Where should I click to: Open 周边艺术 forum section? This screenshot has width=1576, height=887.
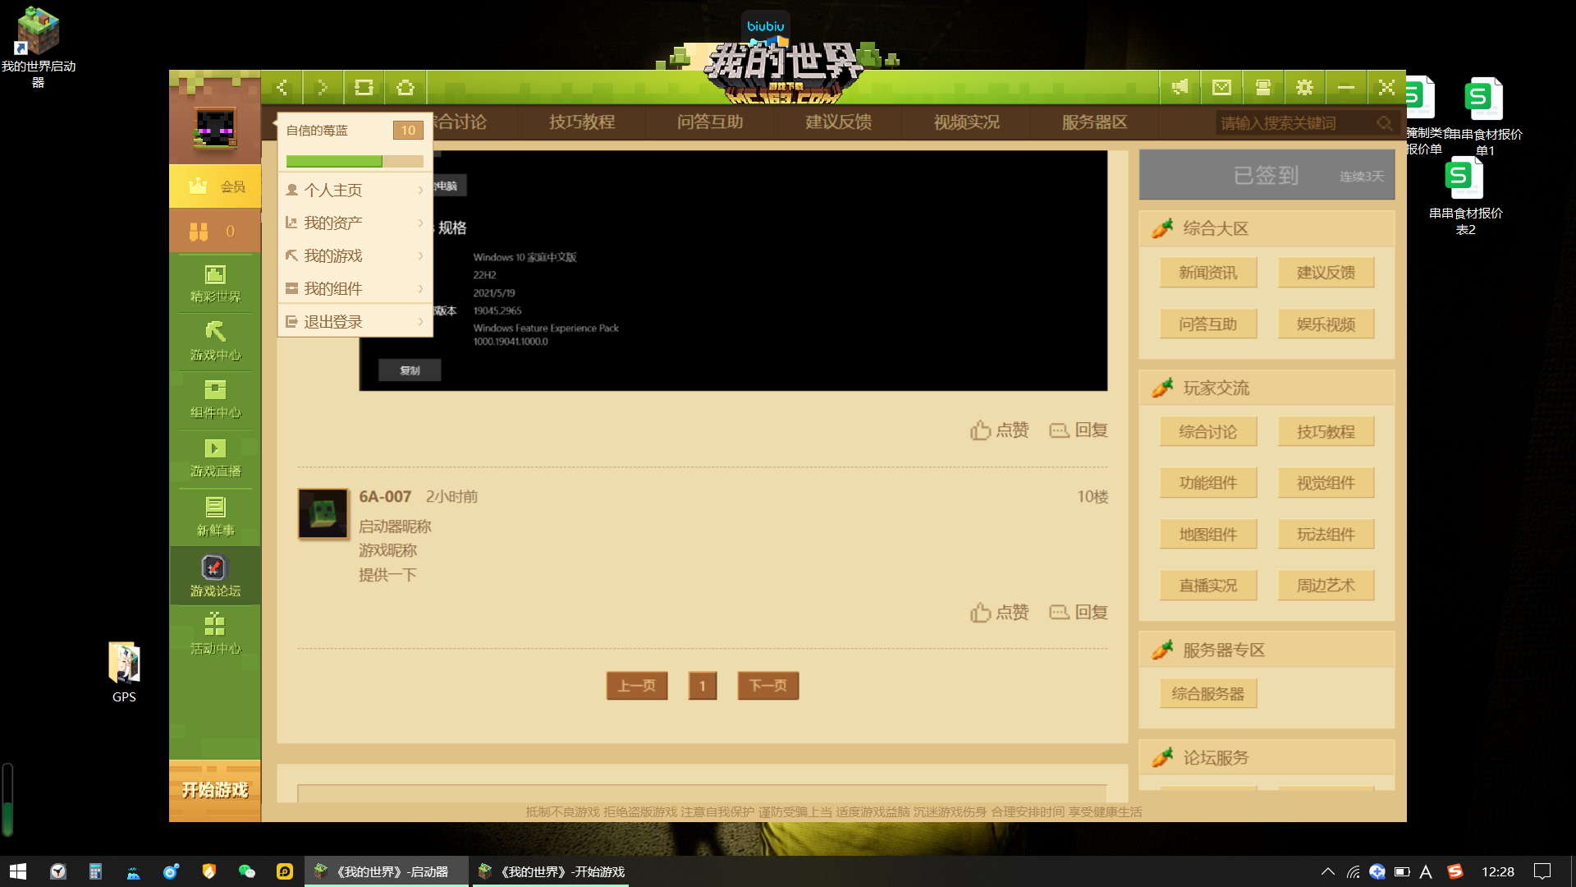1326,586
